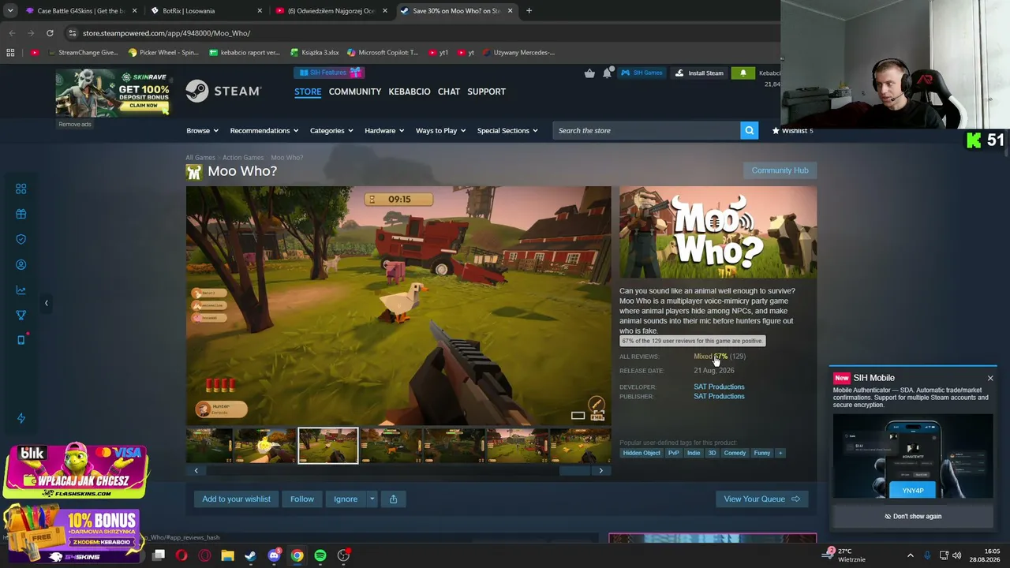Click the Community Hub button
1010x568 pixels.
click(780, 170)
